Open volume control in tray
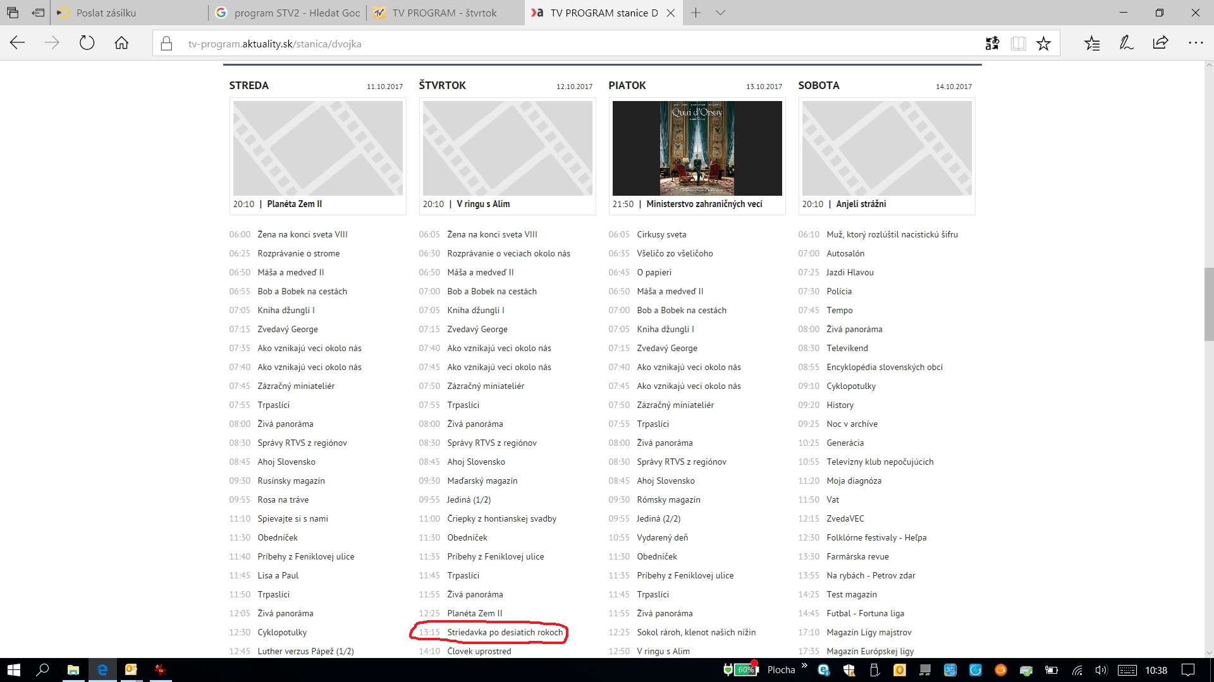Image resolution: width=1214 pixels, height=682 pixels. click(1101, 670)
